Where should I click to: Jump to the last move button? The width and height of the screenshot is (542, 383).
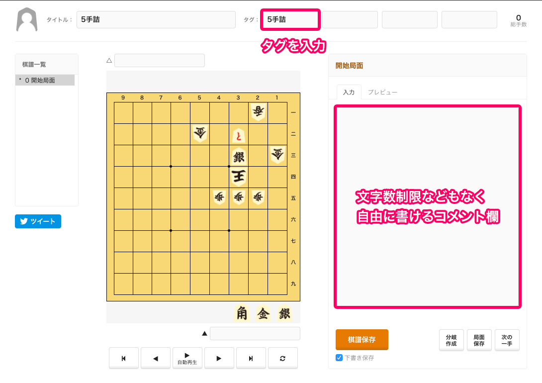point(251,358)
